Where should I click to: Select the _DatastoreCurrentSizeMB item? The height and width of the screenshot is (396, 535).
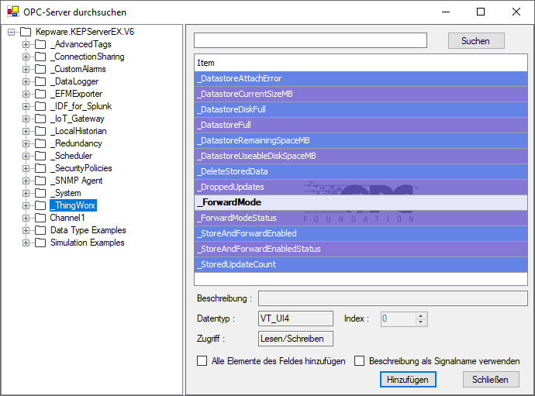(x=361, y=94)
